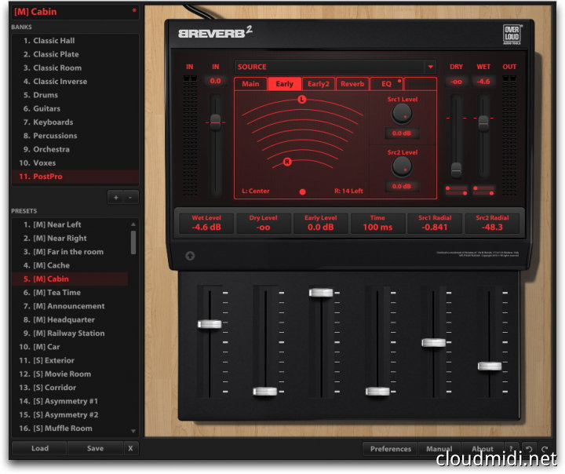This screenshot has height=474, width=565.
Task: Click the DRY fader handle
Action: pos(456,170)
